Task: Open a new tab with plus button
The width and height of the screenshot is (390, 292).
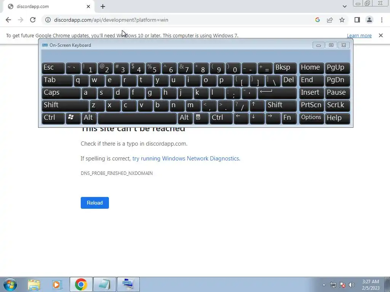Action: coord(103,7)
